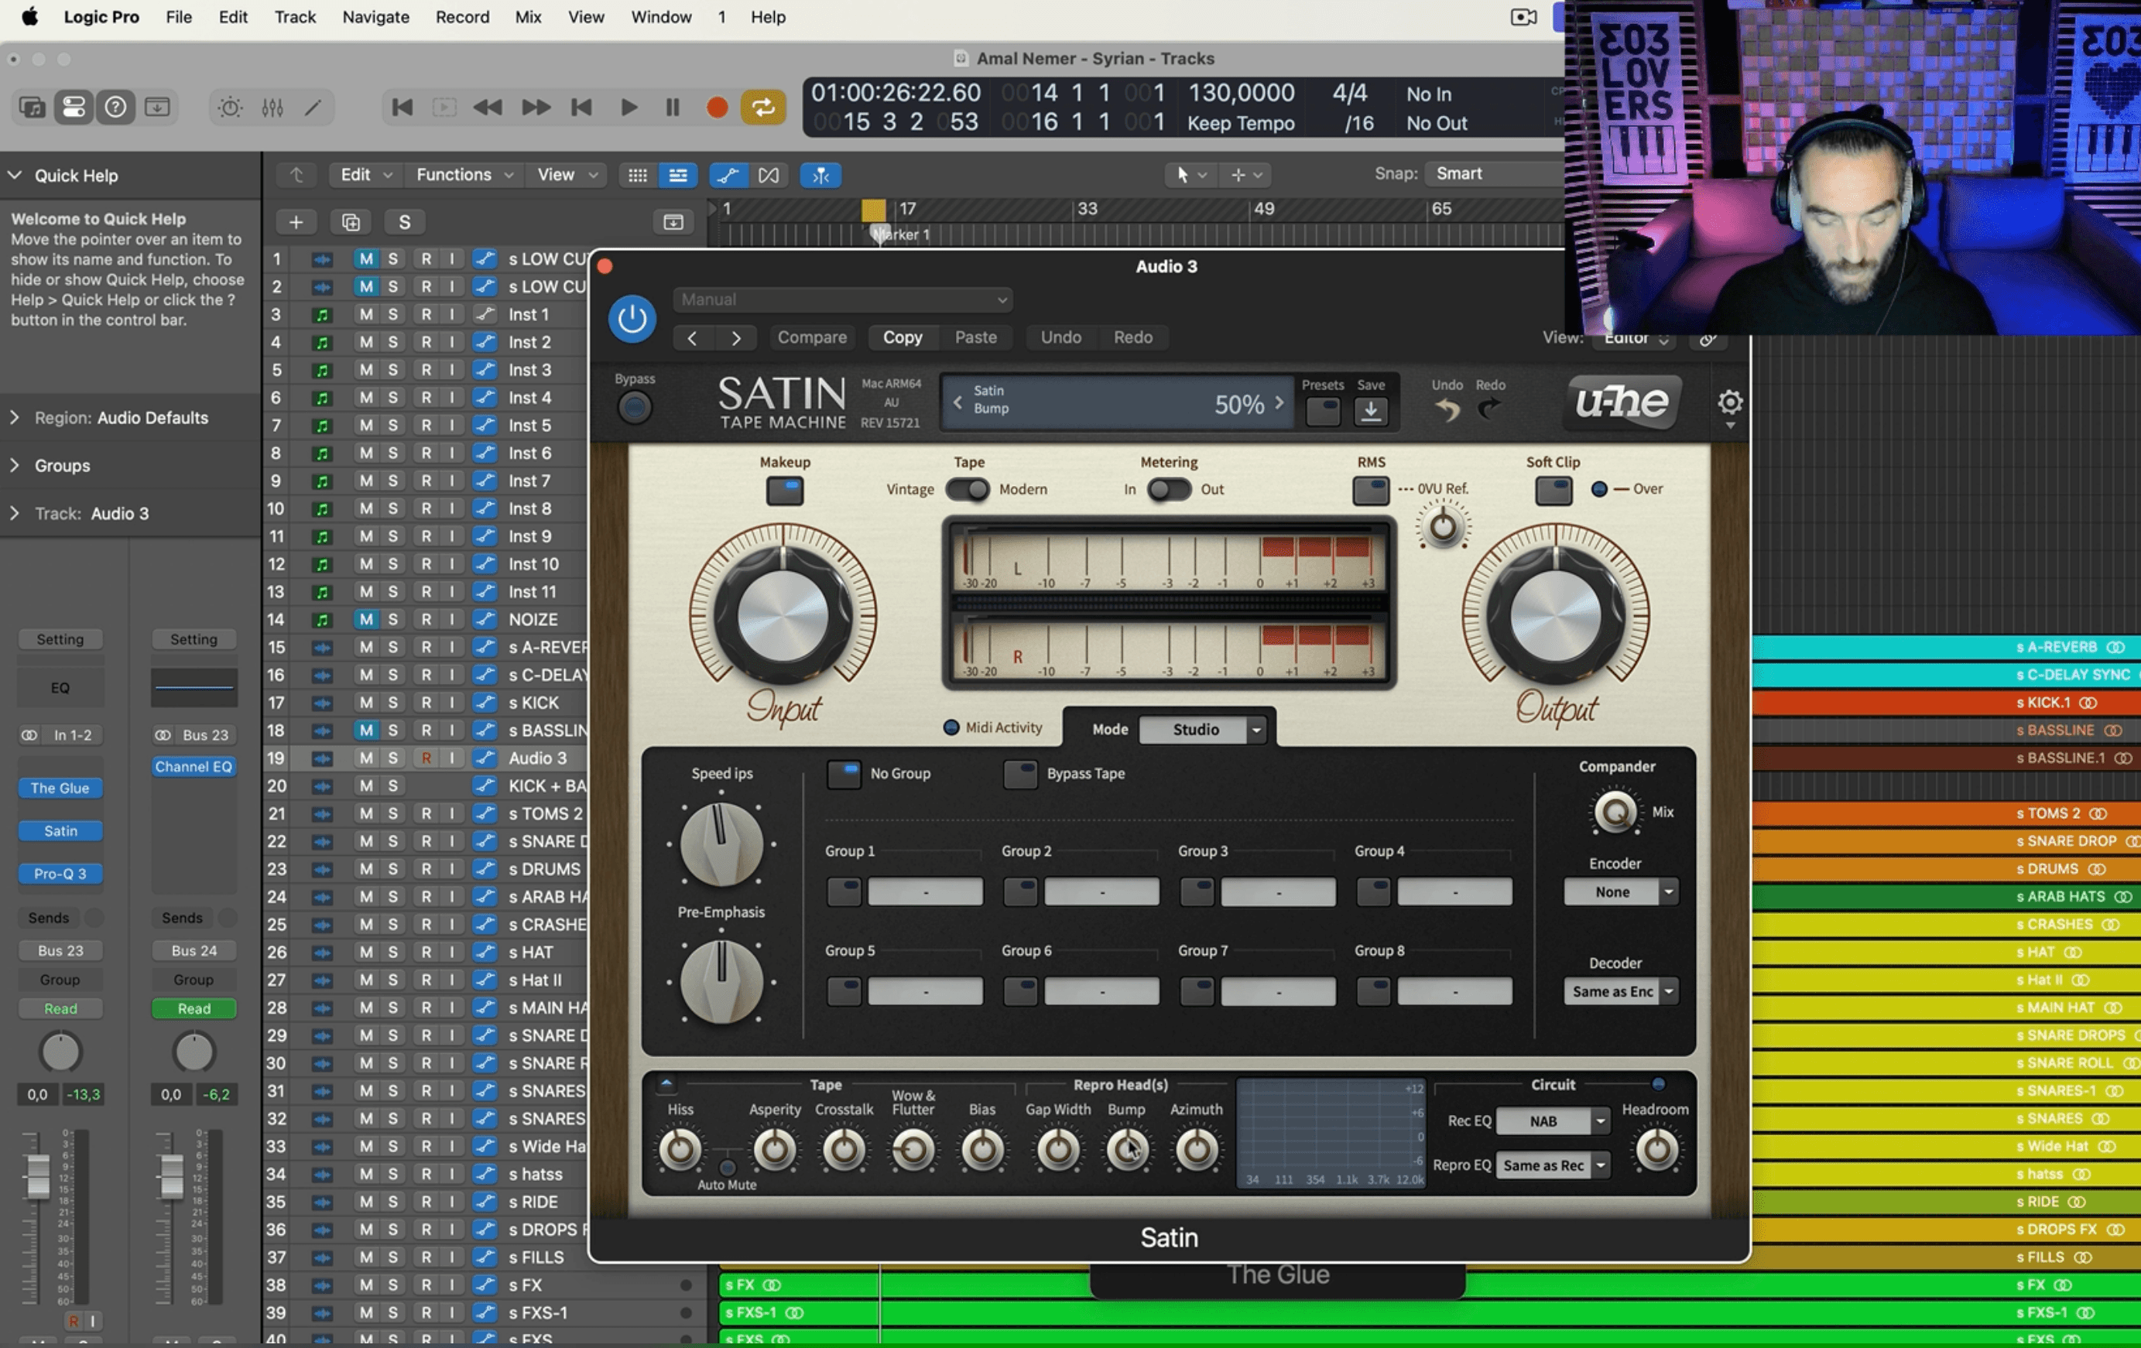The height and width of the screenshot is (1348, 2141).
Task: Open The Glue plugin slot
Action: click(60, 789)
